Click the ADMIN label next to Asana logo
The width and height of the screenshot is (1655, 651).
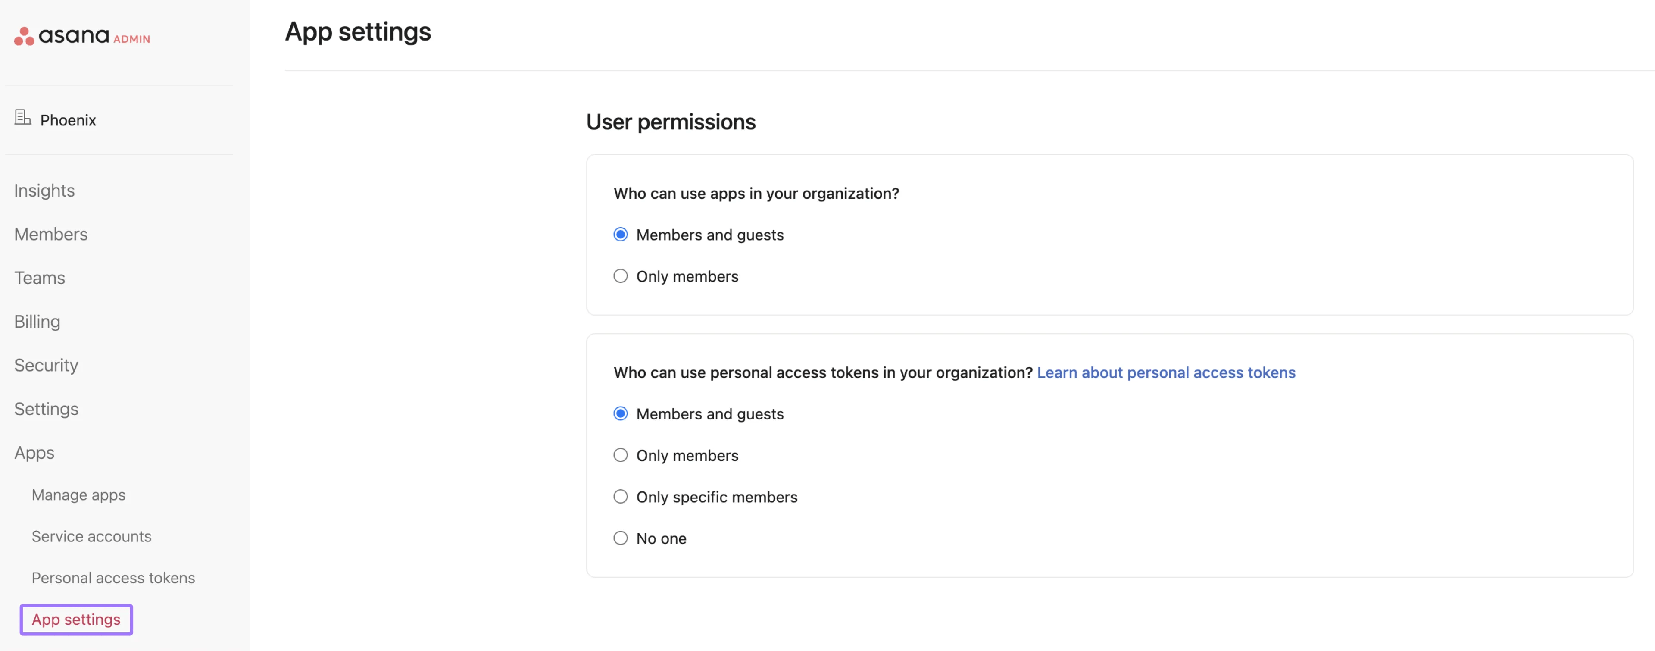pos(132,39)
